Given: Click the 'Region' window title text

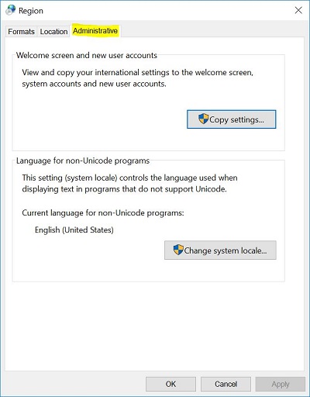Looking at the screenshot, I should [31, 11].
